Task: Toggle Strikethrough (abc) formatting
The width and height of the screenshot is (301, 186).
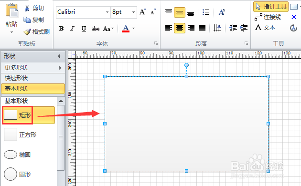Action: click(x=96, y=29)
